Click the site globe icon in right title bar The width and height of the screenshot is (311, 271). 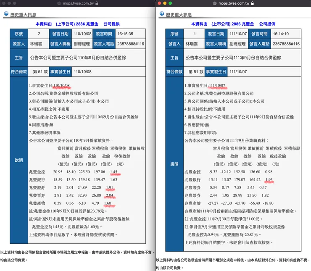215,3
